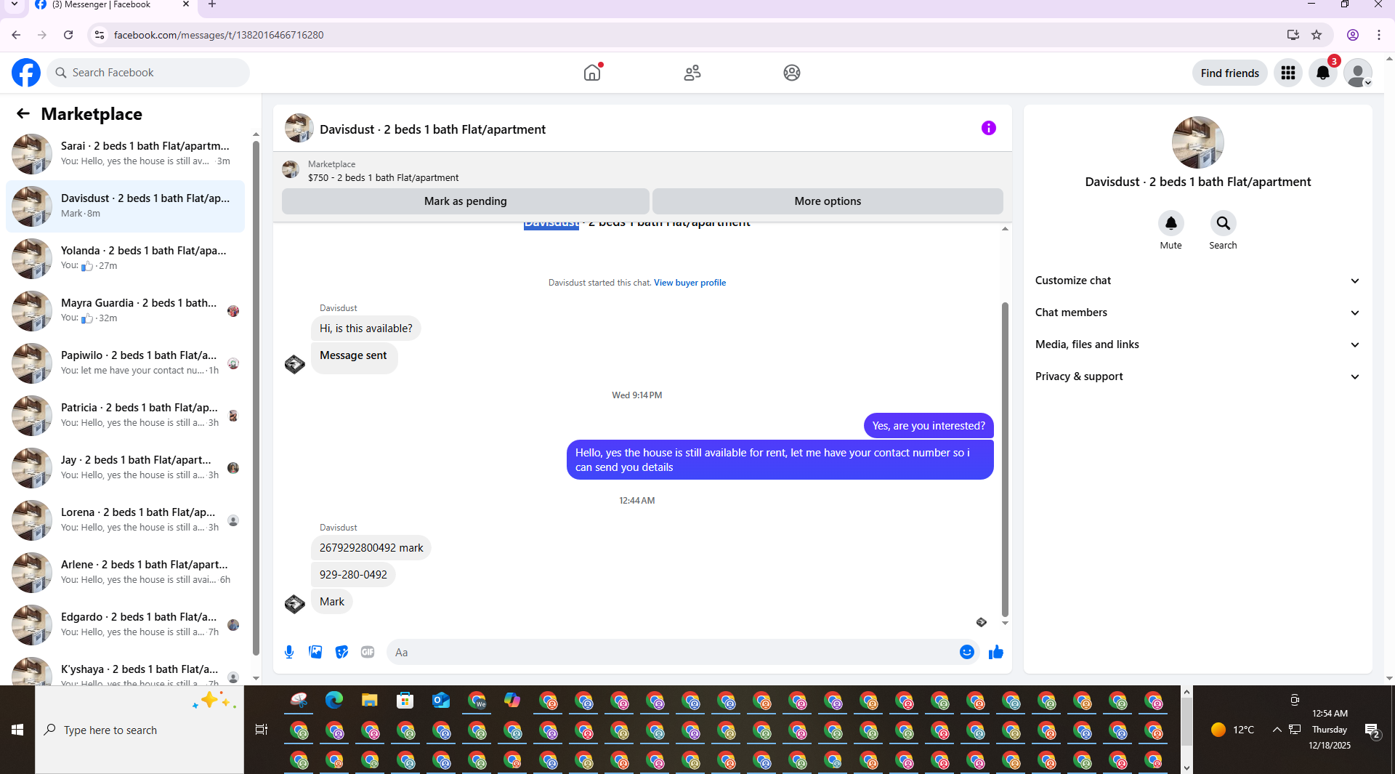
Task: Open View buyer profile link
Action: [690, 283]
